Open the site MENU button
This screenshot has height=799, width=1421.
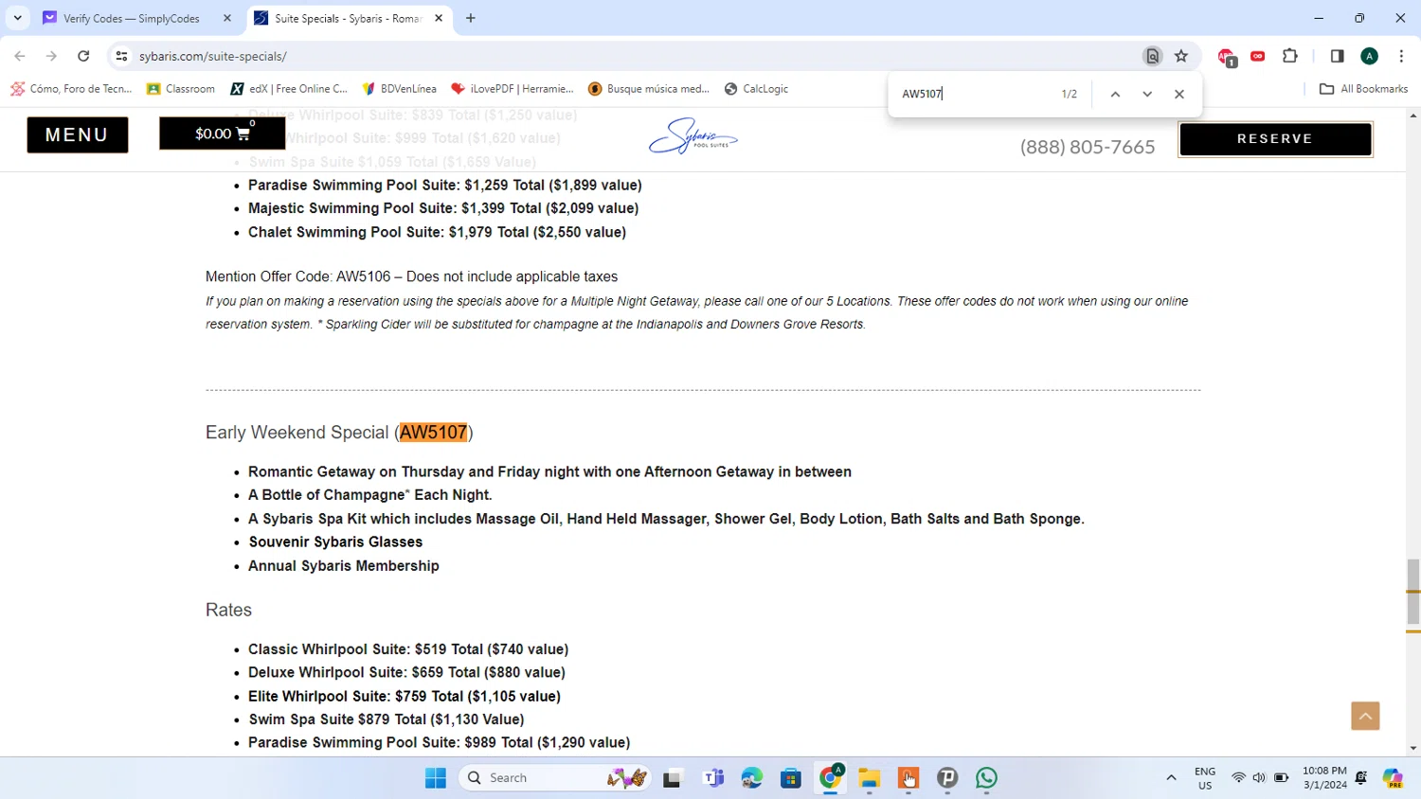(x=78, y=134)
